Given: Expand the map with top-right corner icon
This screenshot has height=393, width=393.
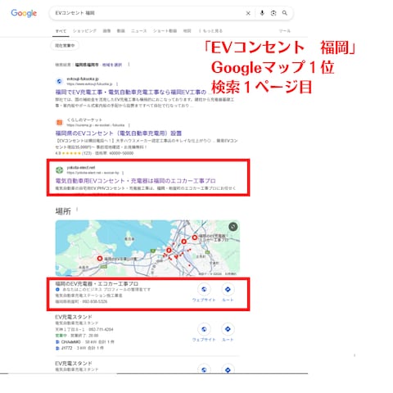Looking at the screenshot, I should (x=233, y=227).
